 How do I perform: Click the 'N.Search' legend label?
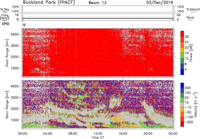[193, 9]
